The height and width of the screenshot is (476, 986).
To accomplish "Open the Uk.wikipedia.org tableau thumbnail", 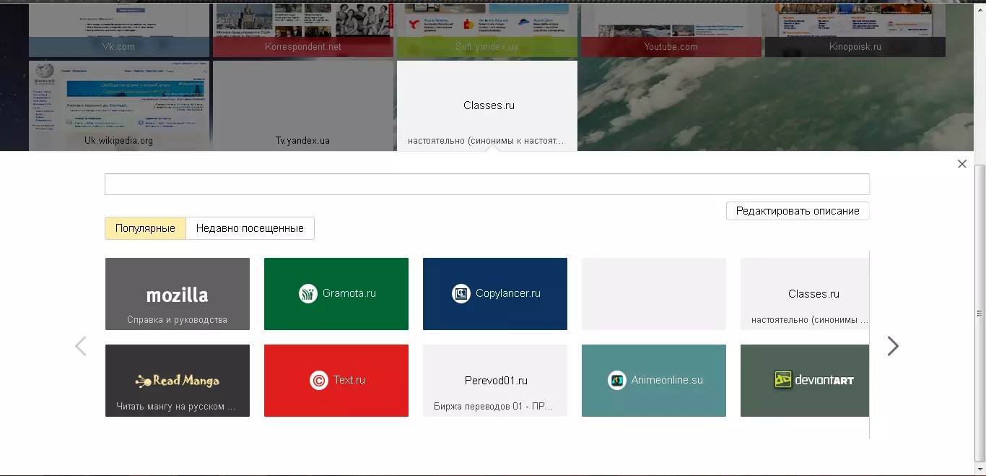I will click(119, 105).
